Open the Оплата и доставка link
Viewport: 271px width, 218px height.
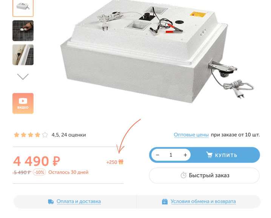[79, 201]
